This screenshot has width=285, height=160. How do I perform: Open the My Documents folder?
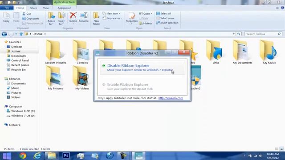pyautogui.click(x=242, y=52)
